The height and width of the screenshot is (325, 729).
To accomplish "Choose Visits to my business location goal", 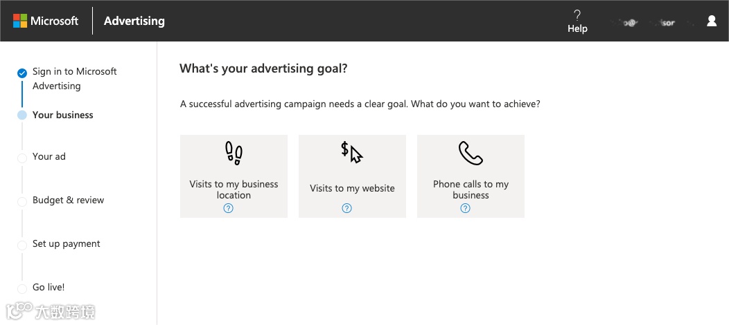I will [234, 189].
